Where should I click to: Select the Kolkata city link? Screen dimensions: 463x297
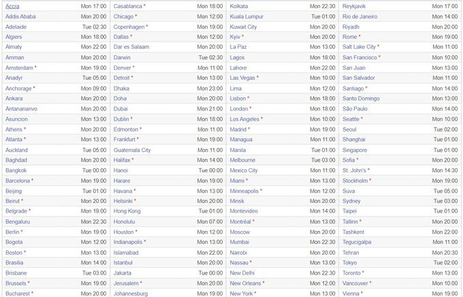tap(239, 6)
